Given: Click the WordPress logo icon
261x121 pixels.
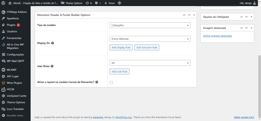Looking at the screenshot, I should coord(3,3).
